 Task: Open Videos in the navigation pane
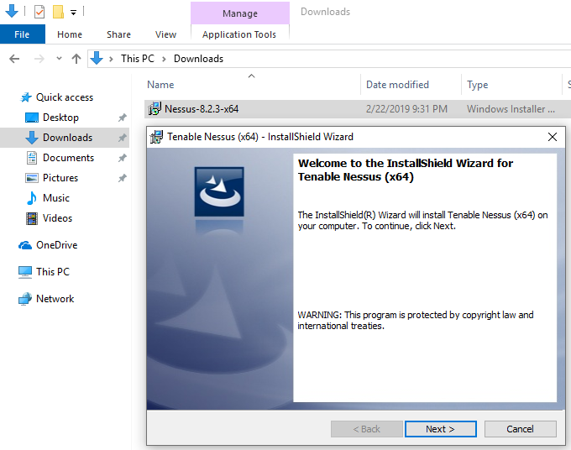58,218
